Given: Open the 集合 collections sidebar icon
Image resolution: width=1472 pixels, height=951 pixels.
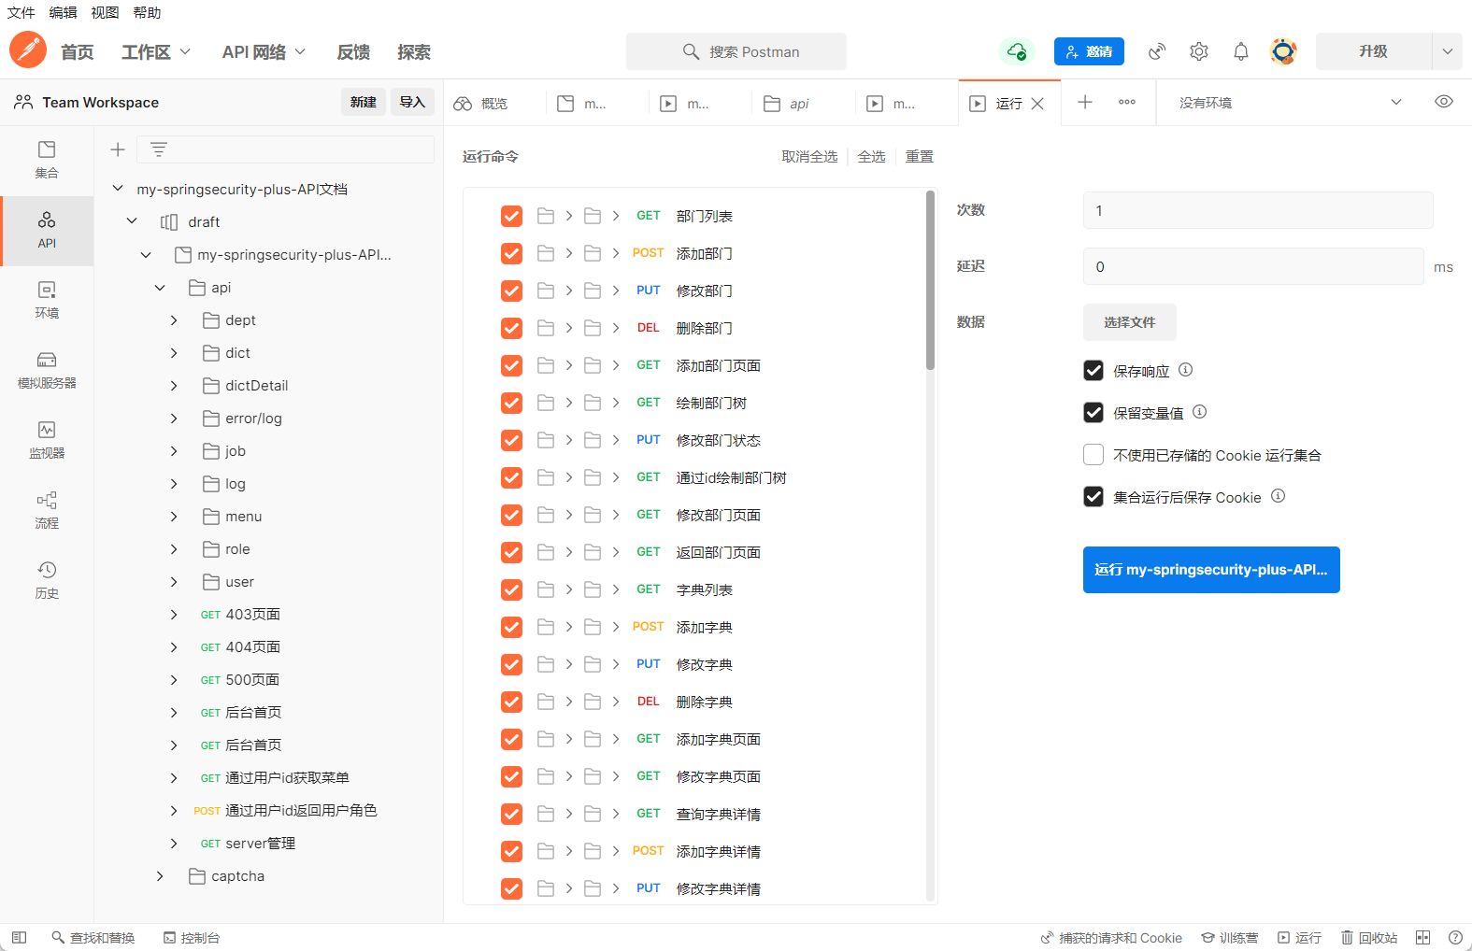Looking at the screenshot, I should point(47,161).
